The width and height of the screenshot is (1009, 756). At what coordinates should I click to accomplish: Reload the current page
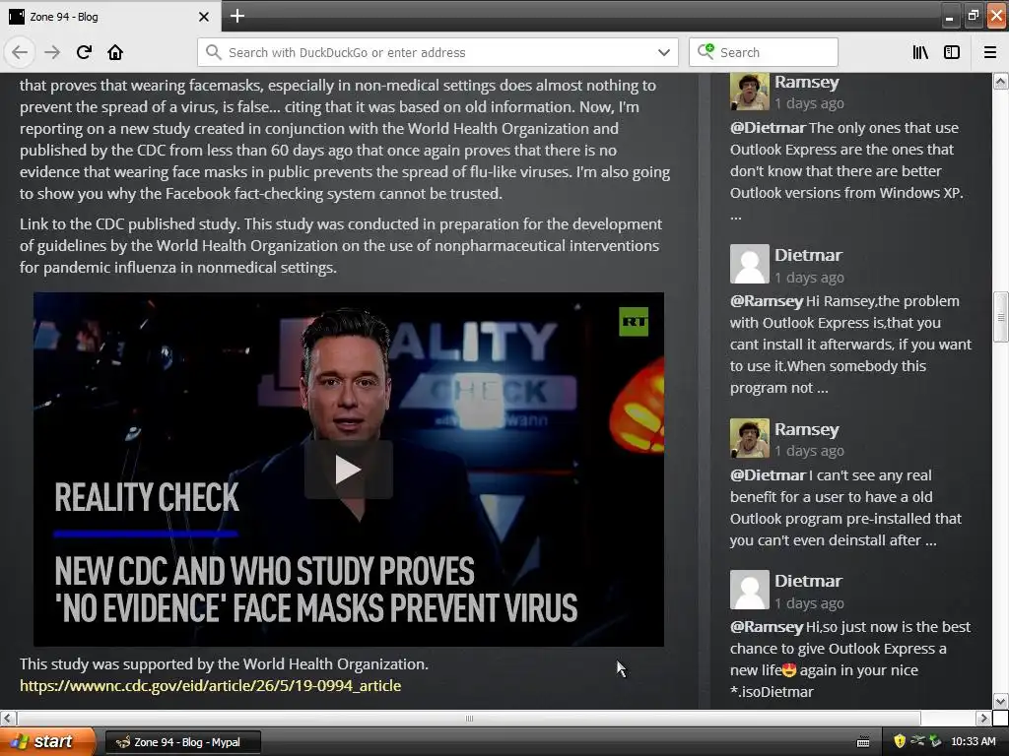[84, 52]
